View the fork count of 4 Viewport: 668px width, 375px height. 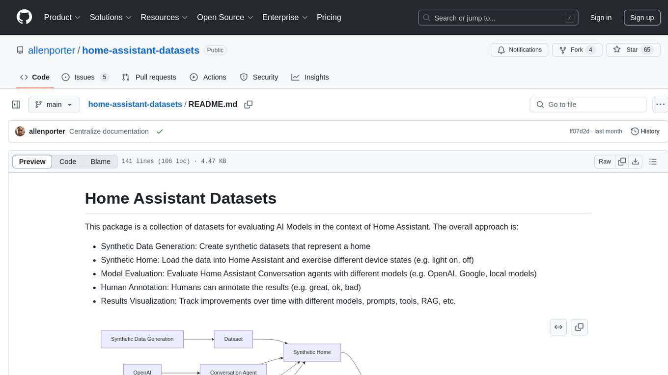coord(591,50)
